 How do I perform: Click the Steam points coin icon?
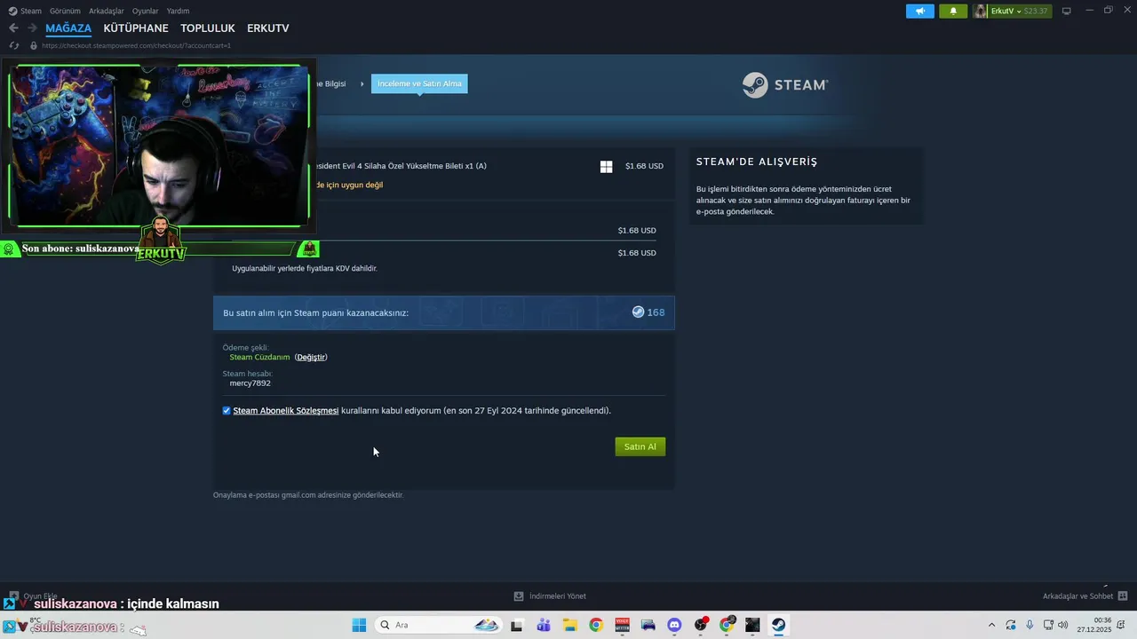coord(638,312)
